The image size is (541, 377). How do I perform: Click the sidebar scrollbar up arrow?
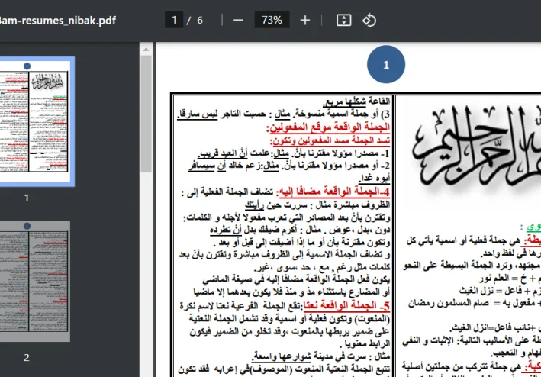pos(146,50)
